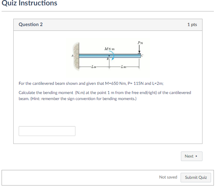Screen dimensions: 218x189
Task: Focus the answer input field
Action: (47, 131)
